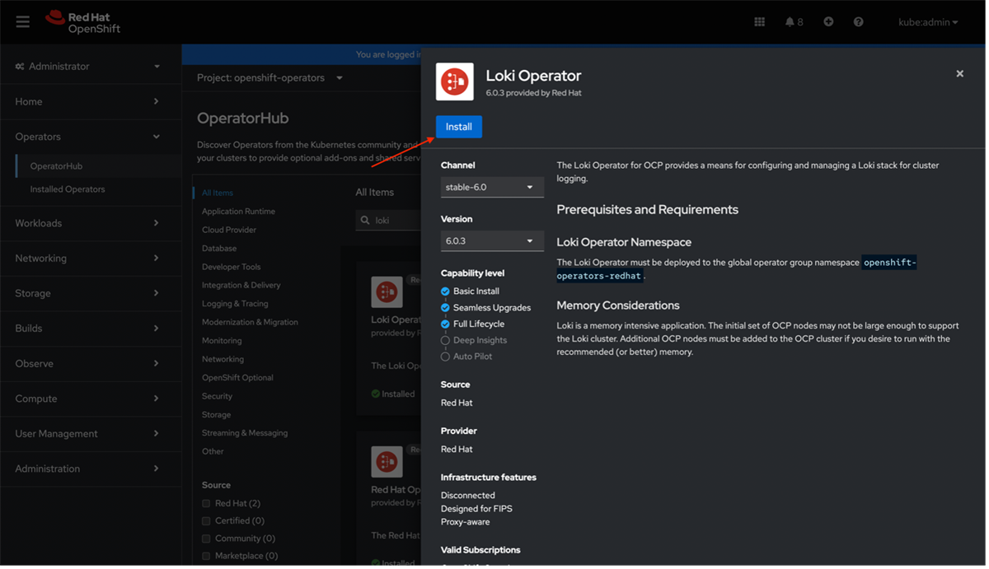Install the Loki Operator
The image size is (989, 569).
click(459, 127)
